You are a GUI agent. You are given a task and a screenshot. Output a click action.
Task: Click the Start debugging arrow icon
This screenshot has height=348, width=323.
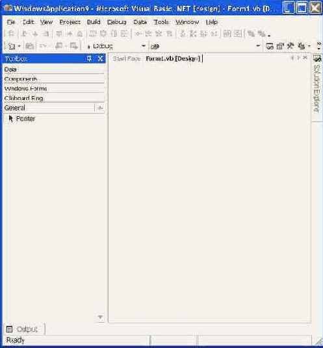(x=88, y=47)
